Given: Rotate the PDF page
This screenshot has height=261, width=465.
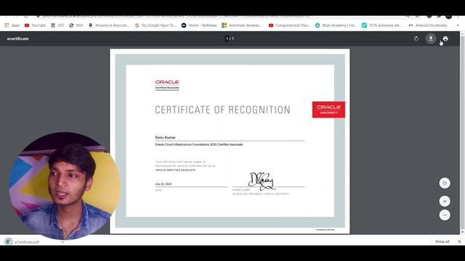Looking at the screenshot, I should pyautogui.click(x=416, y=38).
